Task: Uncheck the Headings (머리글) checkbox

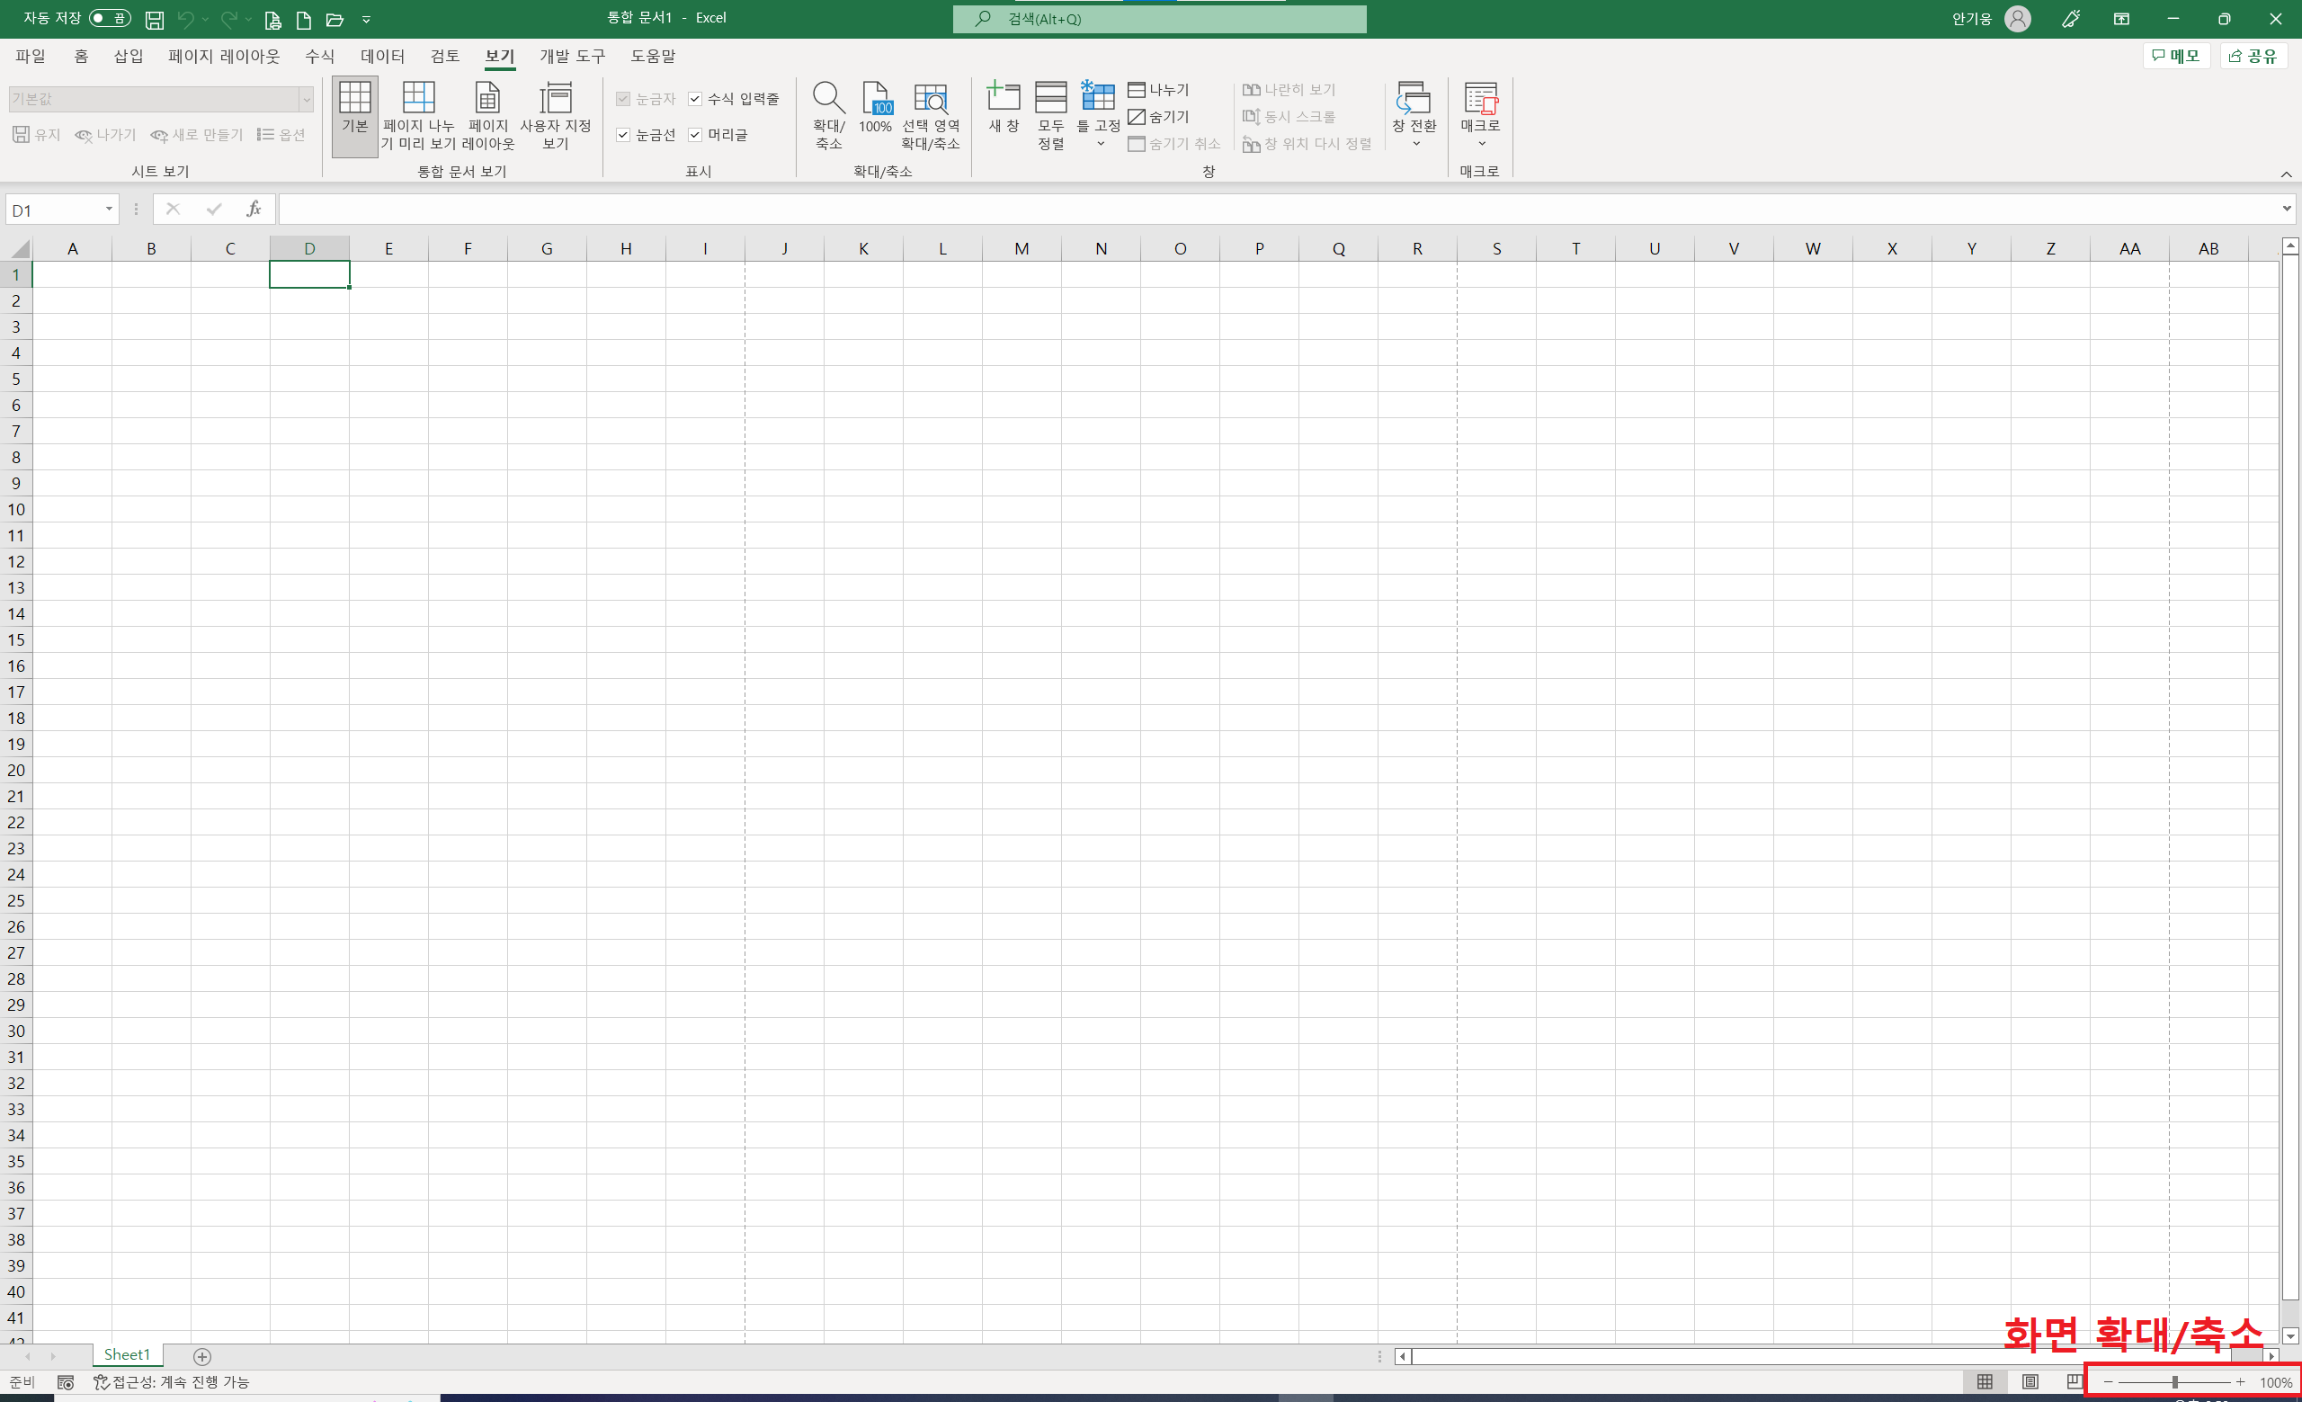Action: click(695, 136)
